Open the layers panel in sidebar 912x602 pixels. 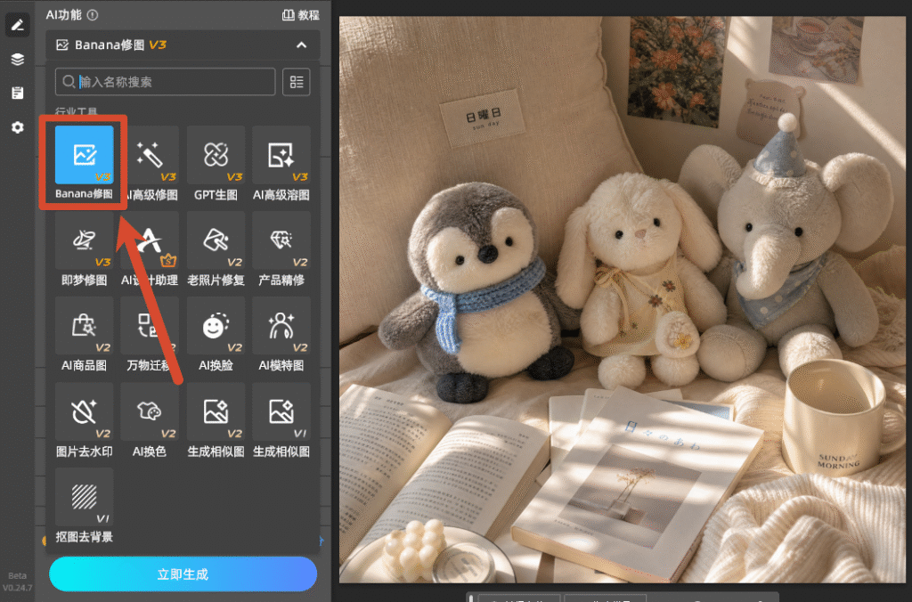click(x=18, y=59)
